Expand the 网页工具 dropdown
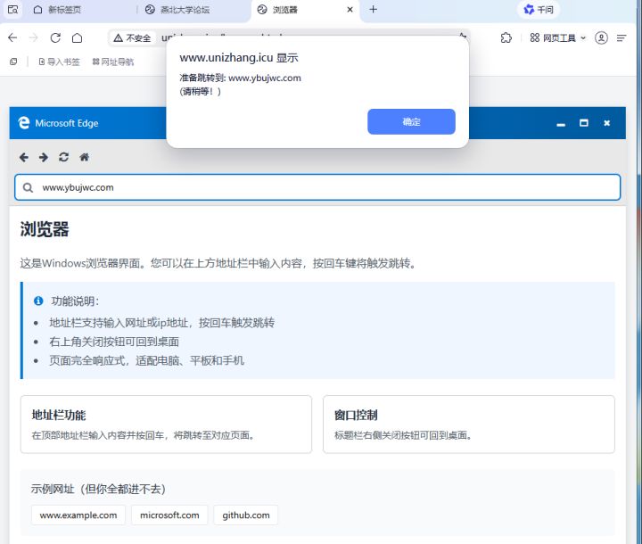This screenshot has width=642, height=544. [x=558, y=38]
